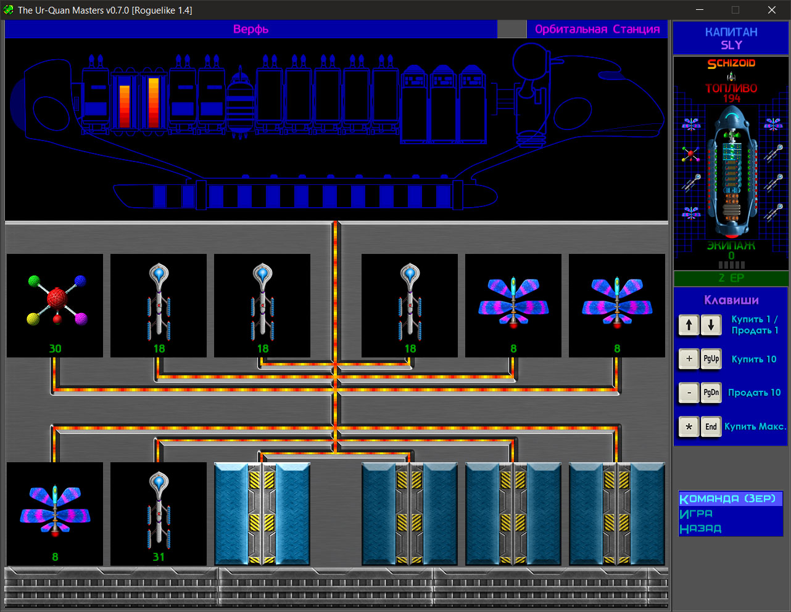Click the PgDn key icon

tap(711, 393)
